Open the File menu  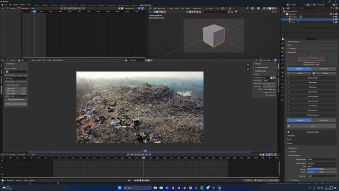[x=6, y=5]
